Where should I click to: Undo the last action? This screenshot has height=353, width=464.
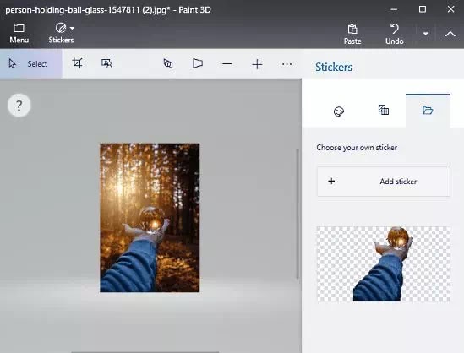coord(394,34)
